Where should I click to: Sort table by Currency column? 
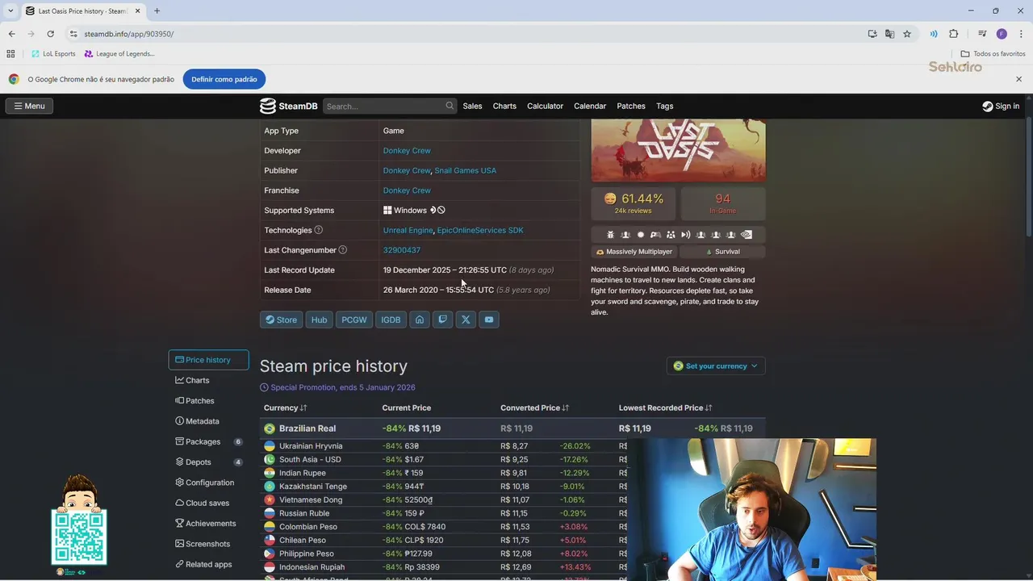(286, 408)
